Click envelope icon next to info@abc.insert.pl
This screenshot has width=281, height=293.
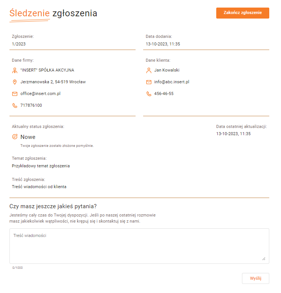click(148, 82)
